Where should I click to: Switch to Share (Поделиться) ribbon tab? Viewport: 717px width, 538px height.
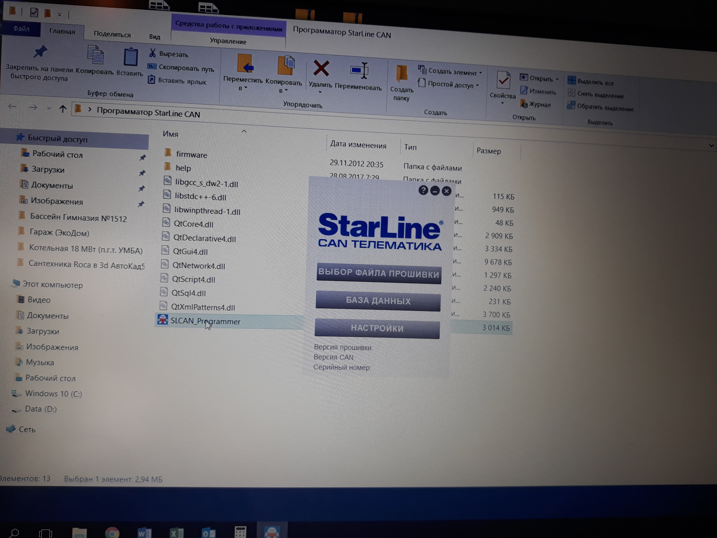coord(112,34)
